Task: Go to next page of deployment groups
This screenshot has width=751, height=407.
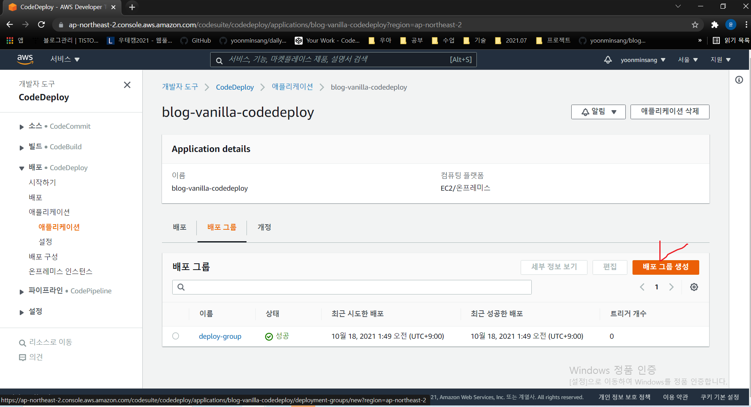Action: pos(671,287)
